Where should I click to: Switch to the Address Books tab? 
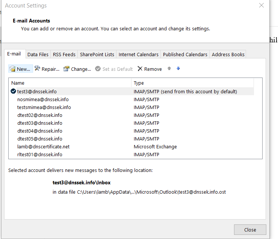[228, 54]
